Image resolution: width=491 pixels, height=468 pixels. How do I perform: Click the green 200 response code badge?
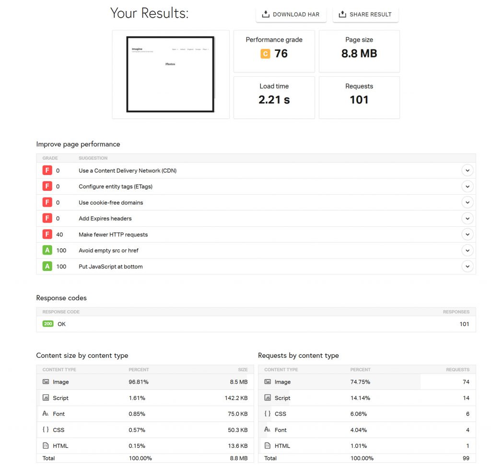(x=48, y=324)
